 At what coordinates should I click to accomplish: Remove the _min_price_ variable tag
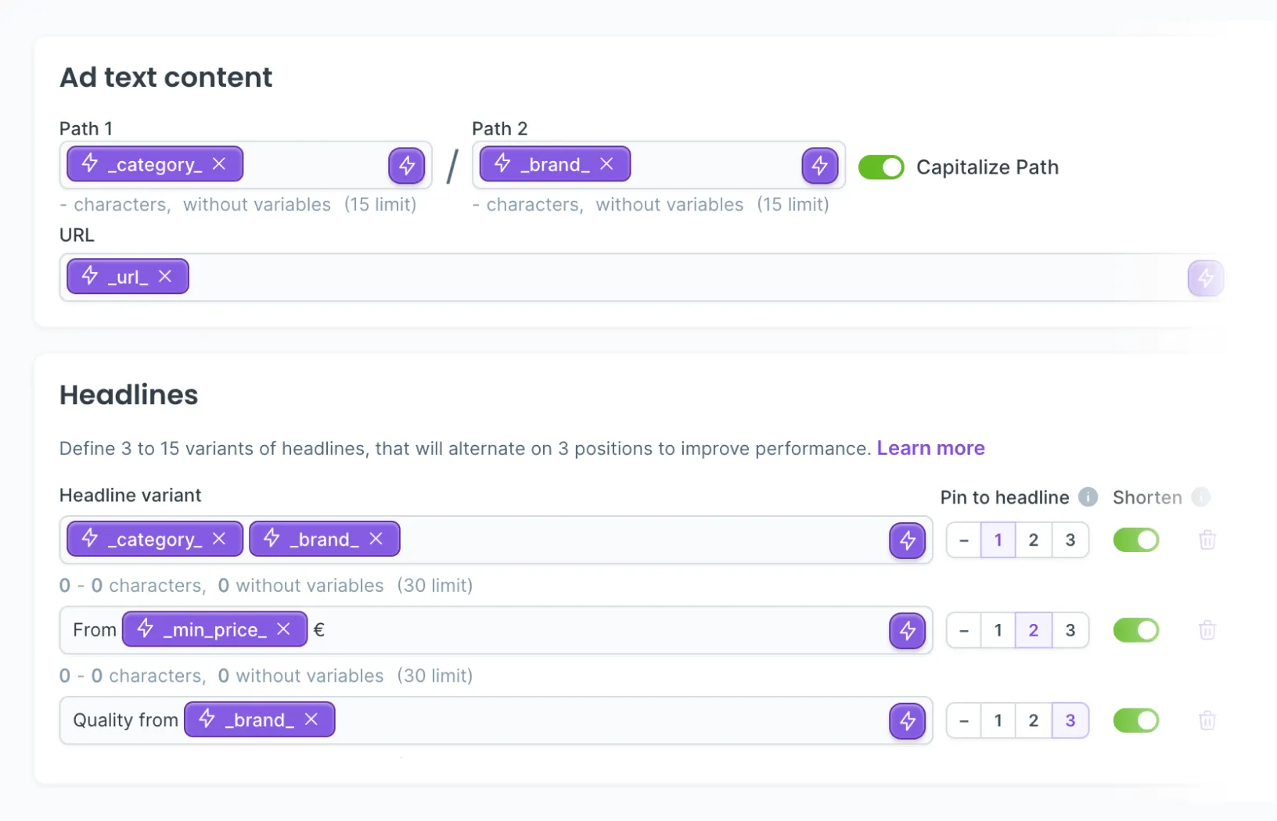click(284, 629)
